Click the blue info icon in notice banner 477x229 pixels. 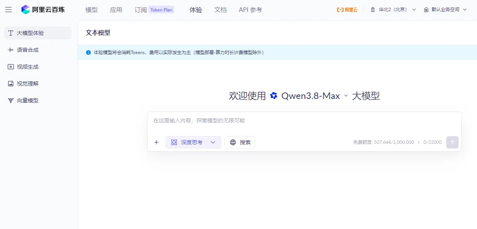(88, 53)
